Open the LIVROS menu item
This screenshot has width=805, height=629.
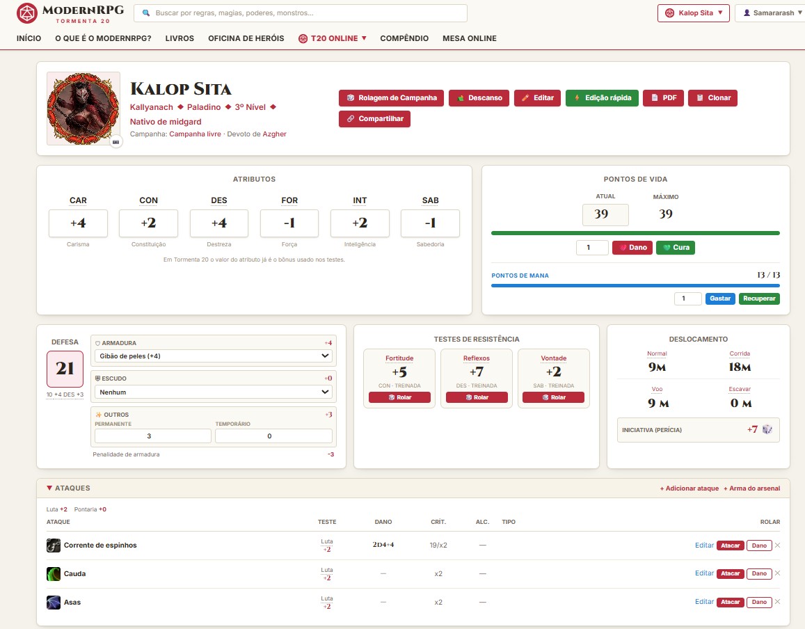[180, 38]
